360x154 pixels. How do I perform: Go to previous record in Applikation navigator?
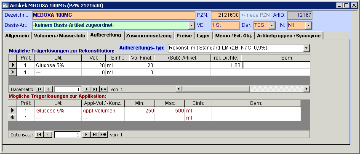48,135
